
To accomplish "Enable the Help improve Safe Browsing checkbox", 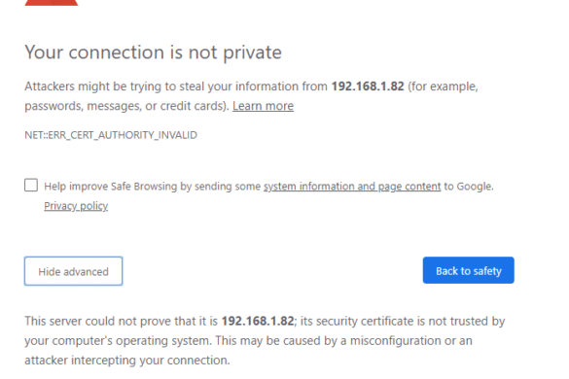I will [x=31, y=185].
